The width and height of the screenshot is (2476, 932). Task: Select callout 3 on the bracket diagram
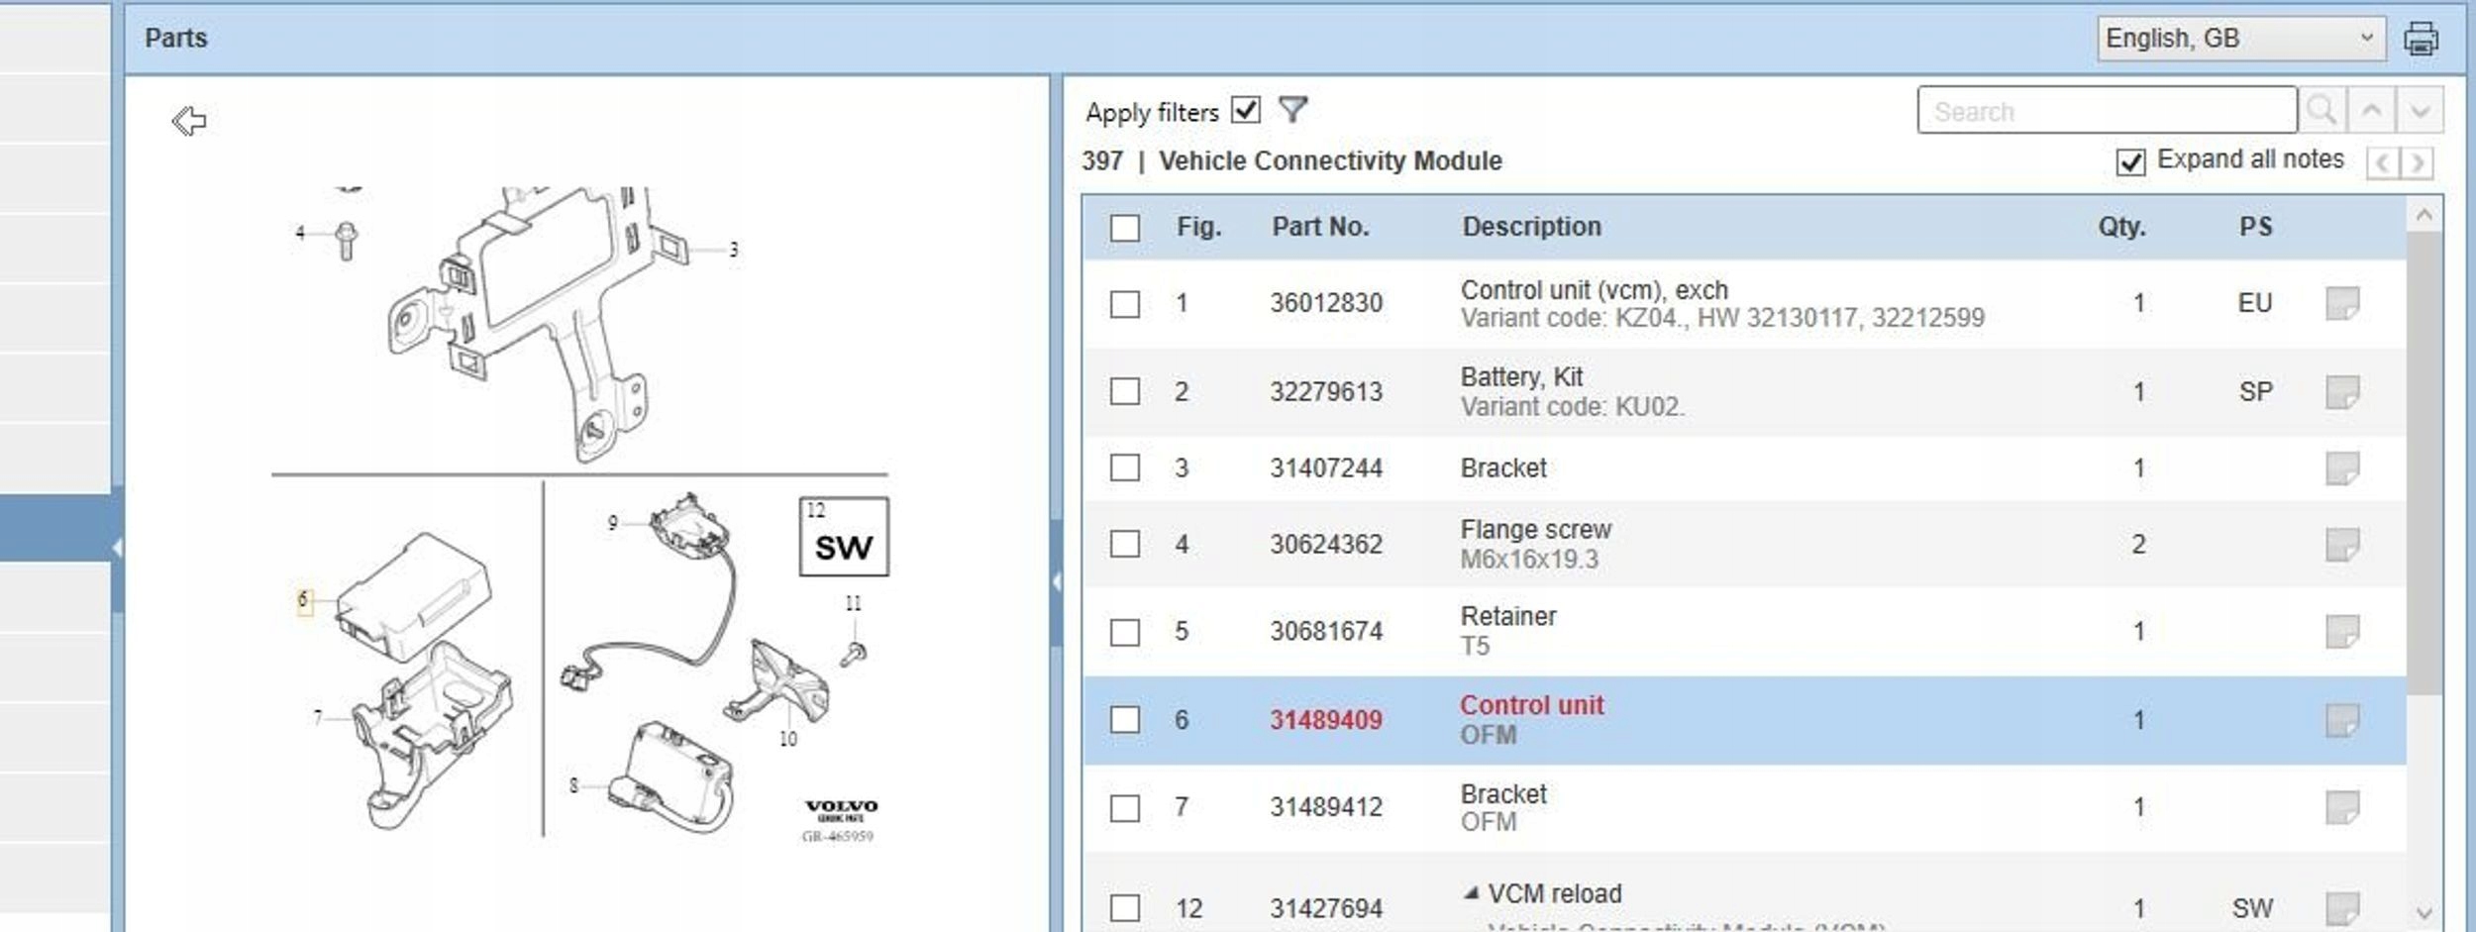click(733, 250)
